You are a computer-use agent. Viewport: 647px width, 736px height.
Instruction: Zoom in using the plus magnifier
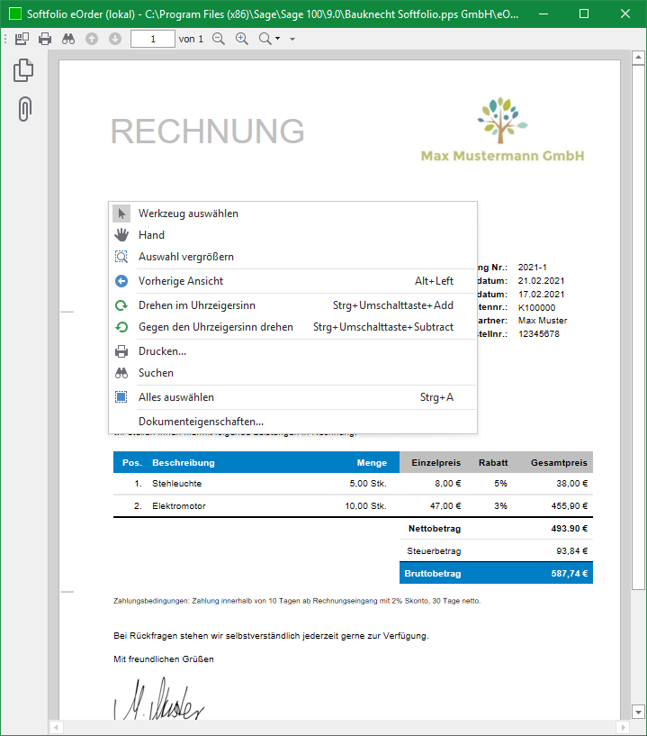(x=242, y=39)
